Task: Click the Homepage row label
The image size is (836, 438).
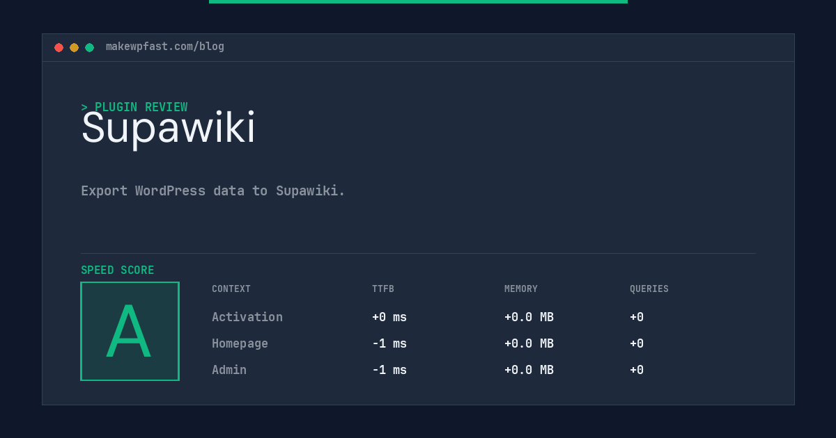Action: coord(240,343)
